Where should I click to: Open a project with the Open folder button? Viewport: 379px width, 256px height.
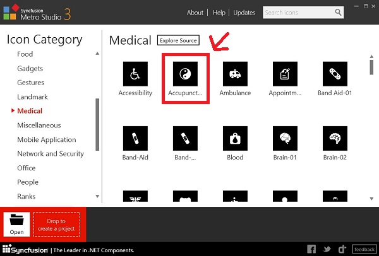coord(16,224)
